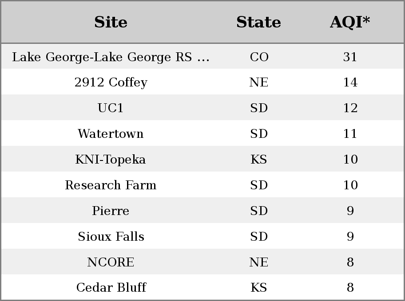Click the AQI value 14
Image resolution: width=405 pixels, height=301 pixels.
pos(350,82)
